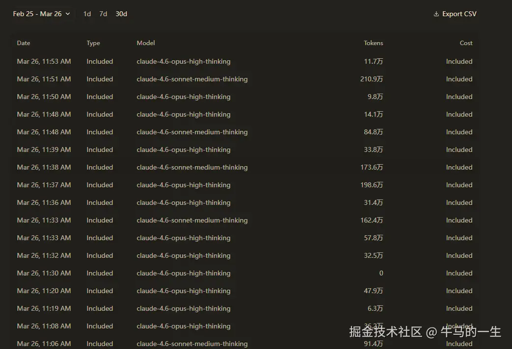Viewport: 512px width, 349px height.
Task: Select the 7d time range filter
Action: [103, 14]
